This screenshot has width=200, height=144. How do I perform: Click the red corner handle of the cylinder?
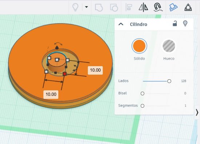65,74
